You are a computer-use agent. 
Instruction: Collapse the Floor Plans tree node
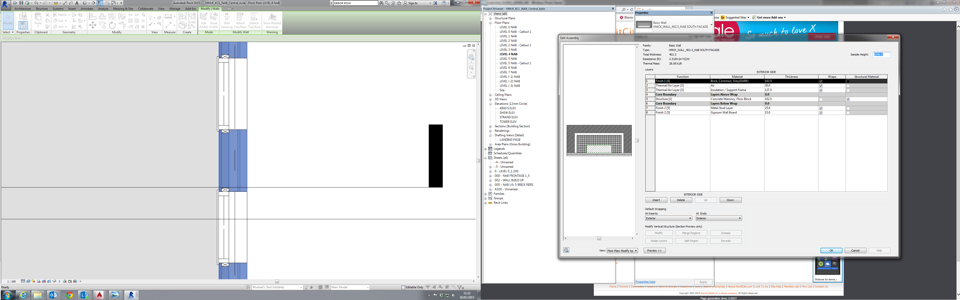point(490,23)
